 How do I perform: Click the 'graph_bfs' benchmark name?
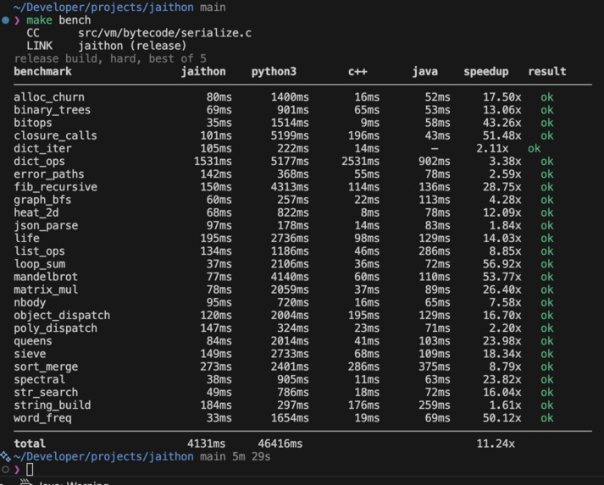tap(42, 200)
